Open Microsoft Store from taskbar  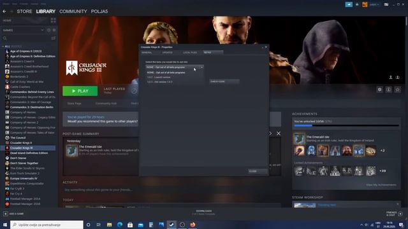[x=130, y=225]
